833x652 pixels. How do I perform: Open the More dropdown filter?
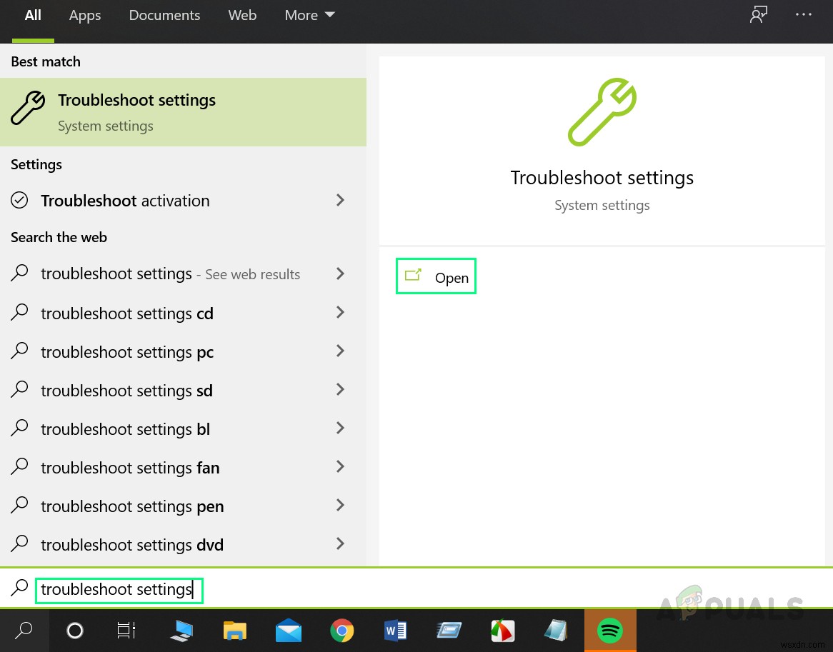point(310,15)
